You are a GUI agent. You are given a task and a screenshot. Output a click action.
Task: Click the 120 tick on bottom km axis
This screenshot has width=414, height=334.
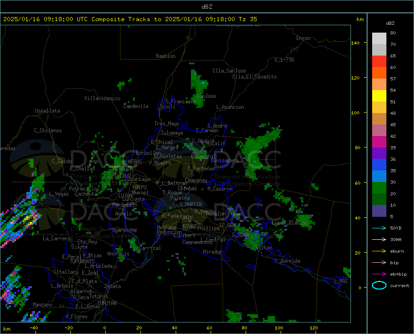coord(314,328)
